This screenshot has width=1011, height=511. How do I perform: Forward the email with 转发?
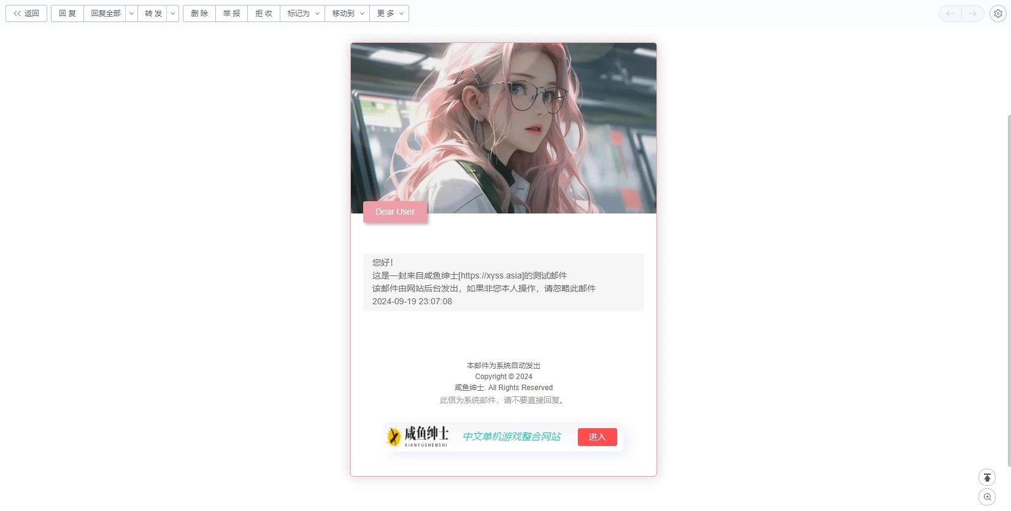[x=153, y=13]
